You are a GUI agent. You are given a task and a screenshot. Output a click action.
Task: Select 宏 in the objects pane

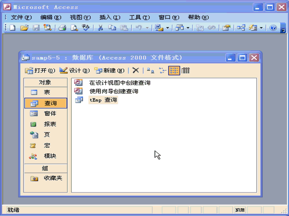[x=46, y=145]
